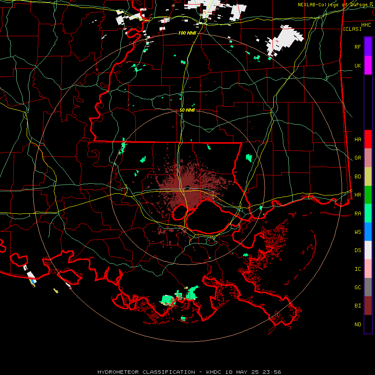Click the WS legend label

[357, 232]
